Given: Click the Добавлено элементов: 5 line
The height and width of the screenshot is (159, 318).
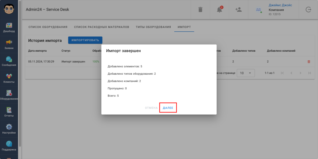Looking at the screenshot, I should pos(125,66).
